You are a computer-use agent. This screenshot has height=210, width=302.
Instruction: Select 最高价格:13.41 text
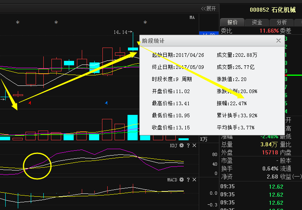pyautogui.click(x=171, y=104)
